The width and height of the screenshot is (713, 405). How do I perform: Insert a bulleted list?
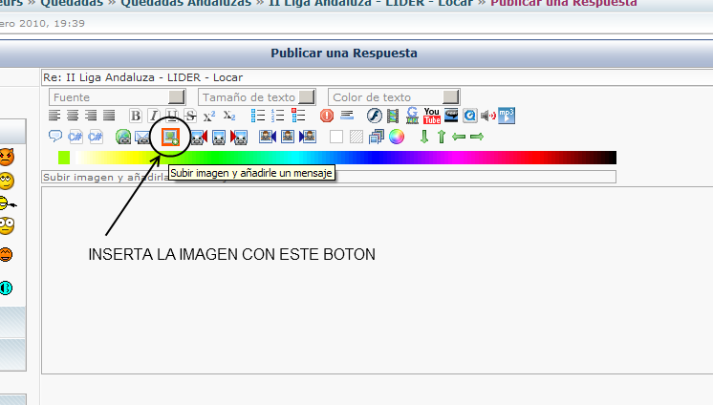click(x=258, y=116)
